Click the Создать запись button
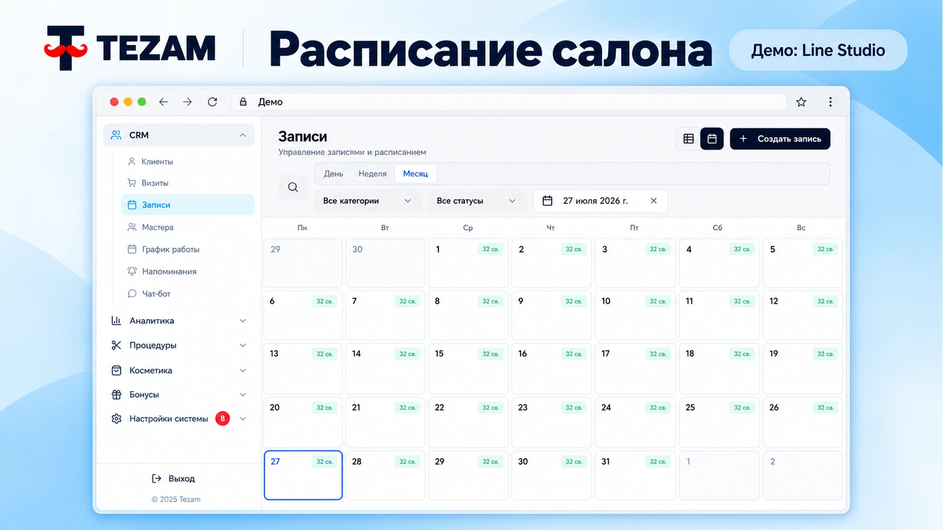The width and height of the screenshot is (943, 530). (780, 139)
